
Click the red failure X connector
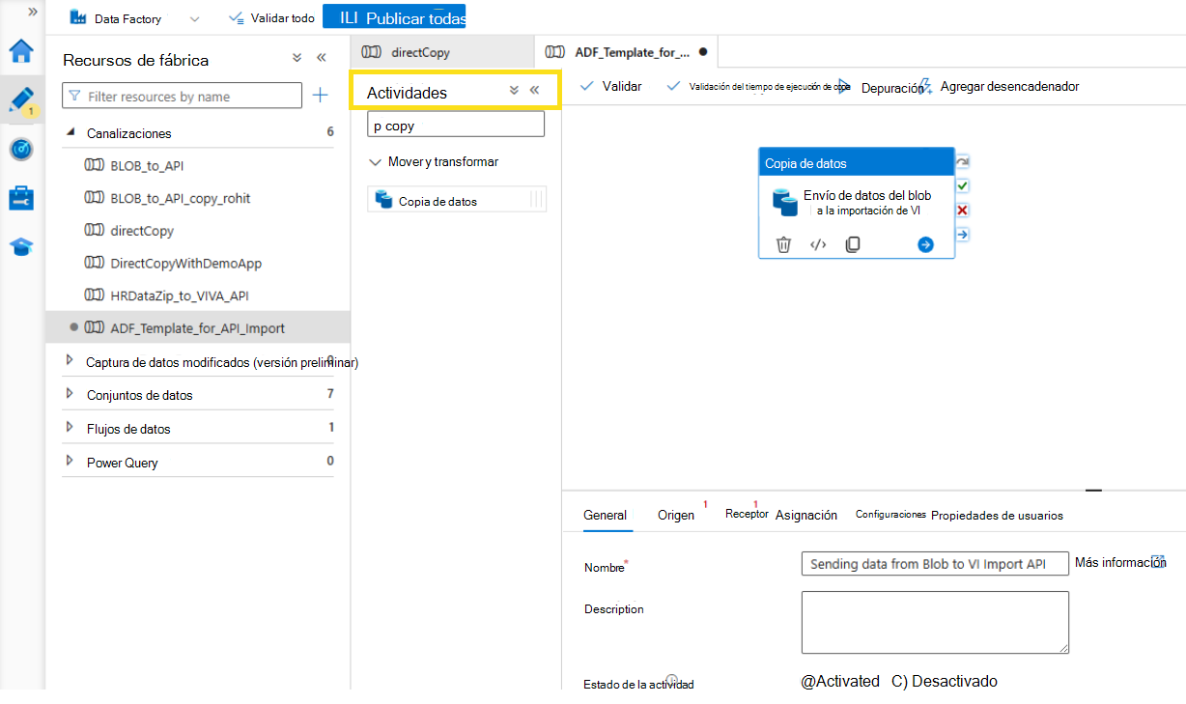point(962,211)
